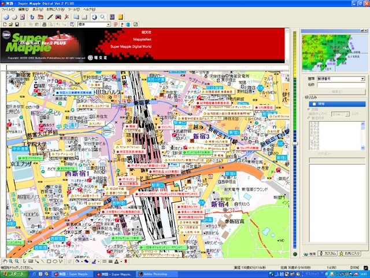
Task: Select the zoom-out magnifier tool in bottom toolbar
Action: coord(17,261)
